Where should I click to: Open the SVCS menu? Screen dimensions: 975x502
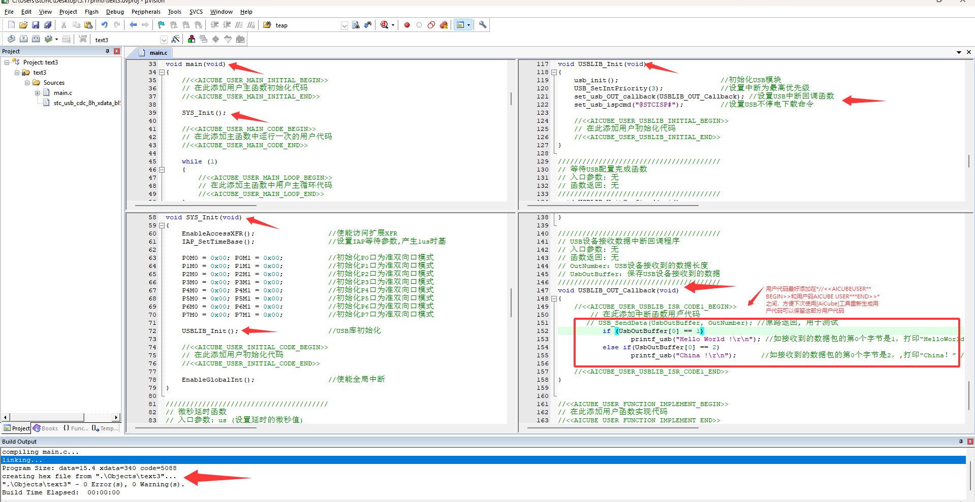[196, 12]
